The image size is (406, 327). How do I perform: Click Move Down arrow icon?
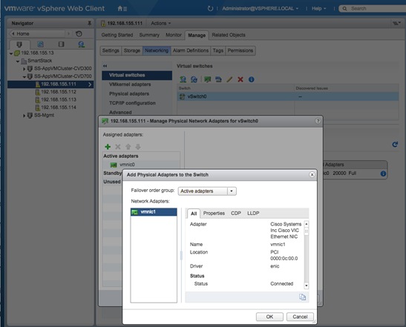138,147
